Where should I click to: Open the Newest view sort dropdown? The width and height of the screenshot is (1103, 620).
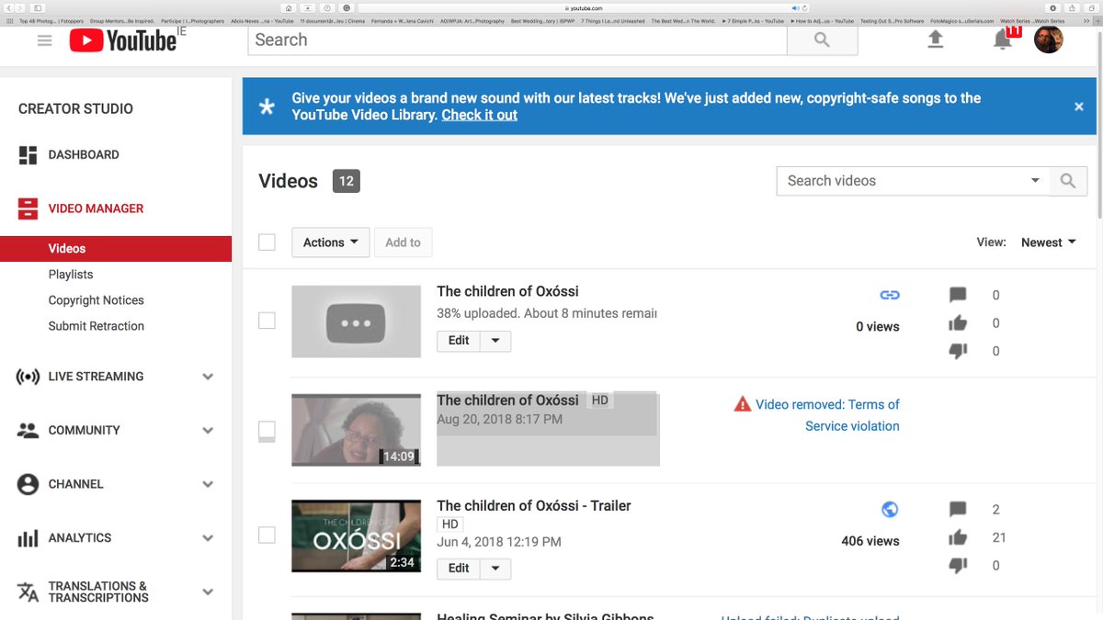pyautogui.click(x=1048, y=242)
